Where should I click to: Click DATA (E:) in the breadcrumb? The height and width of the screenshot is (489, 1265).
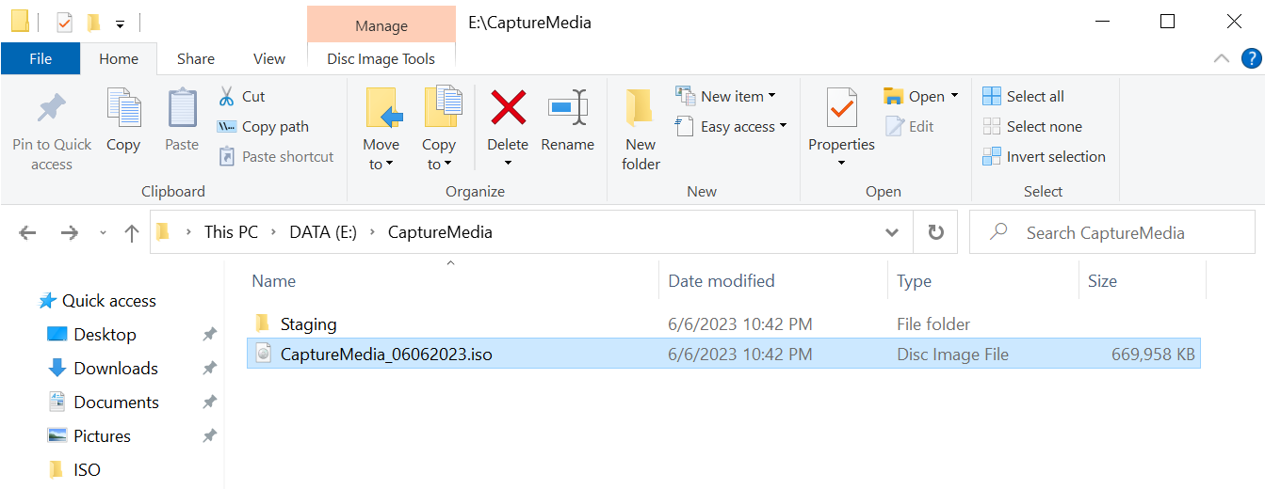[323, 232]
